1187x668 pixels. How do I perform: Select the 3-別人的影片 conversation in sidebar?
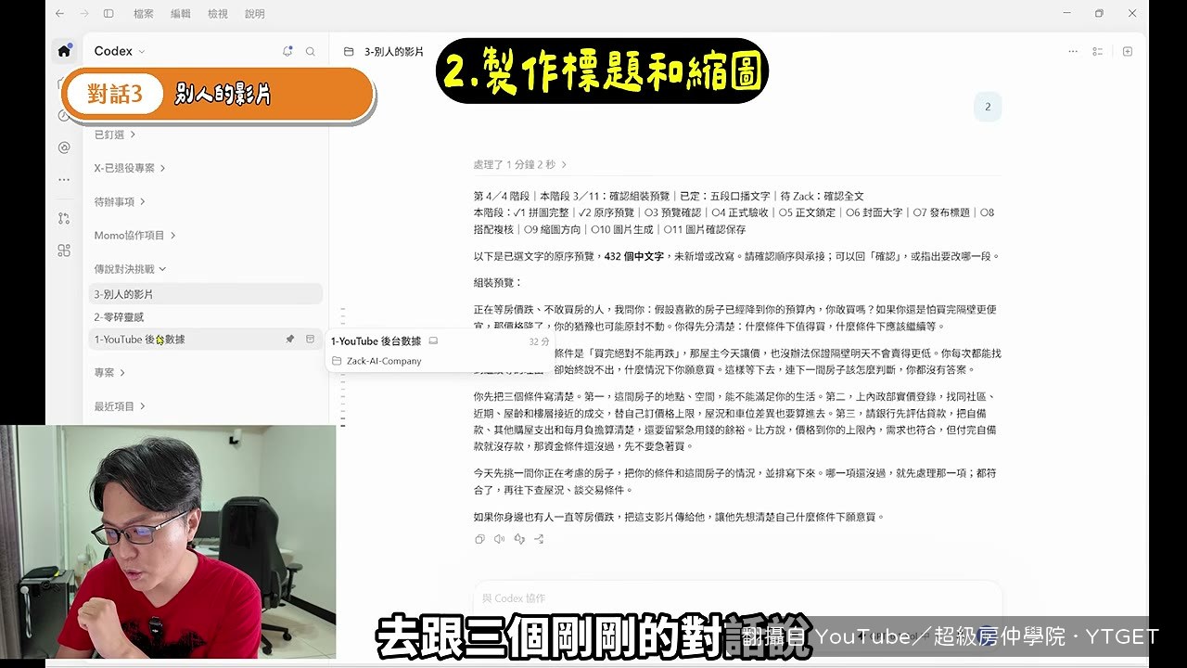[x=206, y=294]
